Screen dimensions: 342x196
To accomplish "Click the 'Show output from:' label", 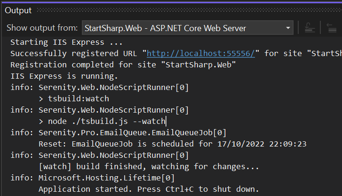I will pyautogui.click(x=41, y=28).
